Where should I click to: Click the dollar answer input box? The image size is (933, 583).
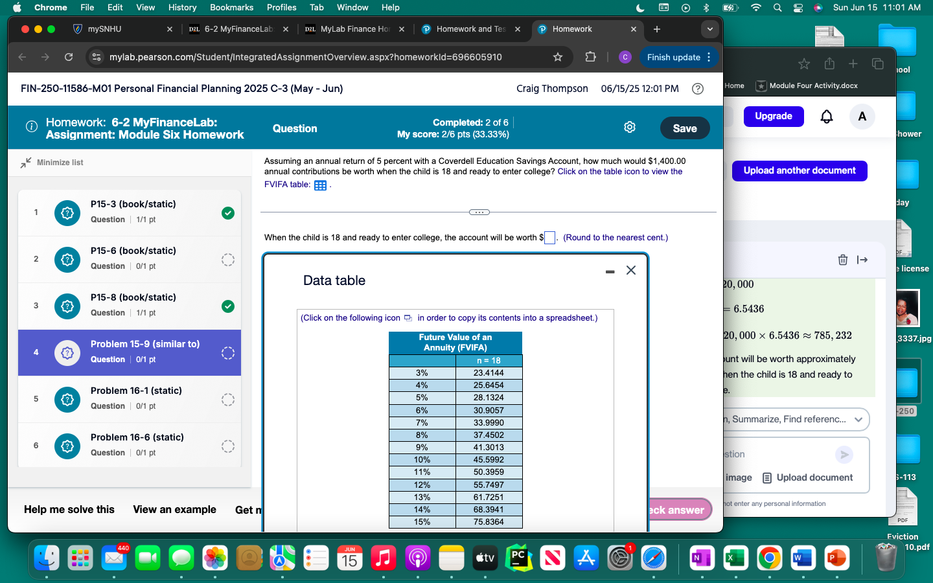point(549,238)
